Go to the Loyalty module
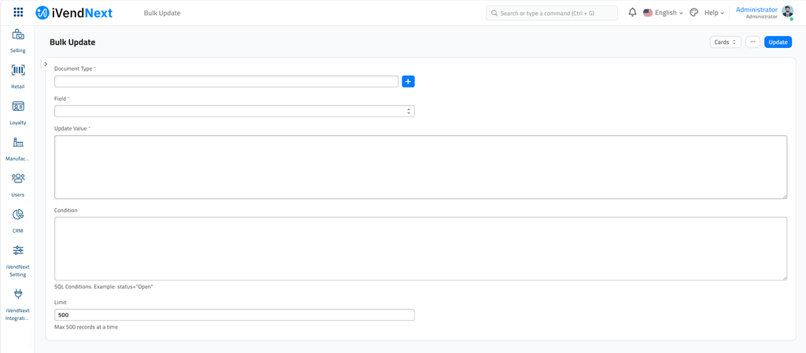Image resolution: width=806 pixels, height=353 pixels. coord(18,107)
